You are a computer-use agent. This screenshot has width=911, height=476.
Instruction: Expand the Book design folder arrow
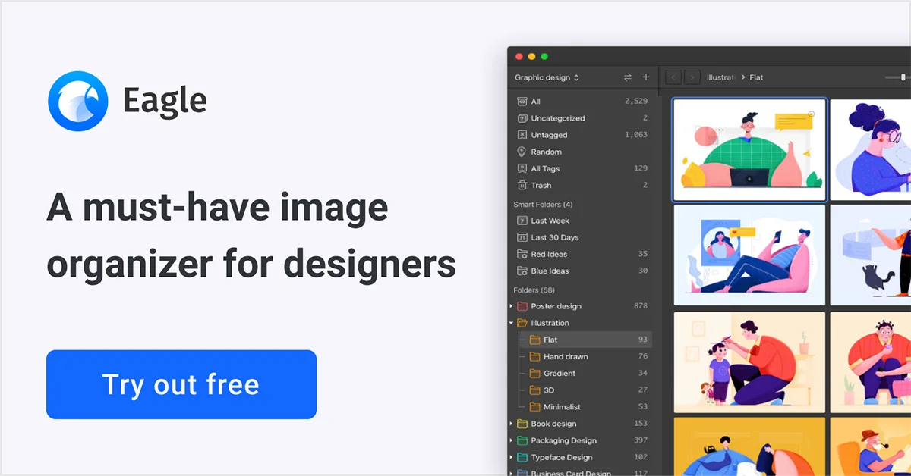(x=511, y=424)
